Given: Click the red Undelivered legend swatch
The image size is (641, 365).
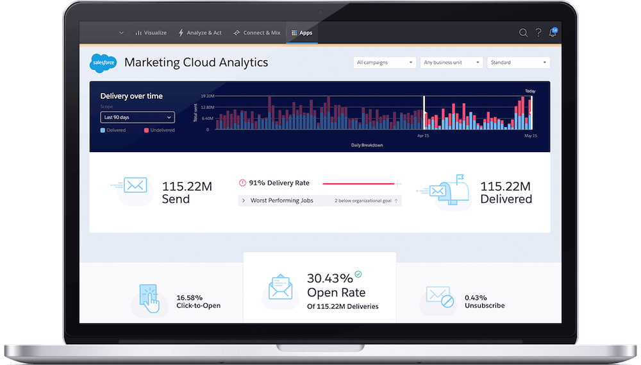Looking at the screenshot, I should point(146,130).
